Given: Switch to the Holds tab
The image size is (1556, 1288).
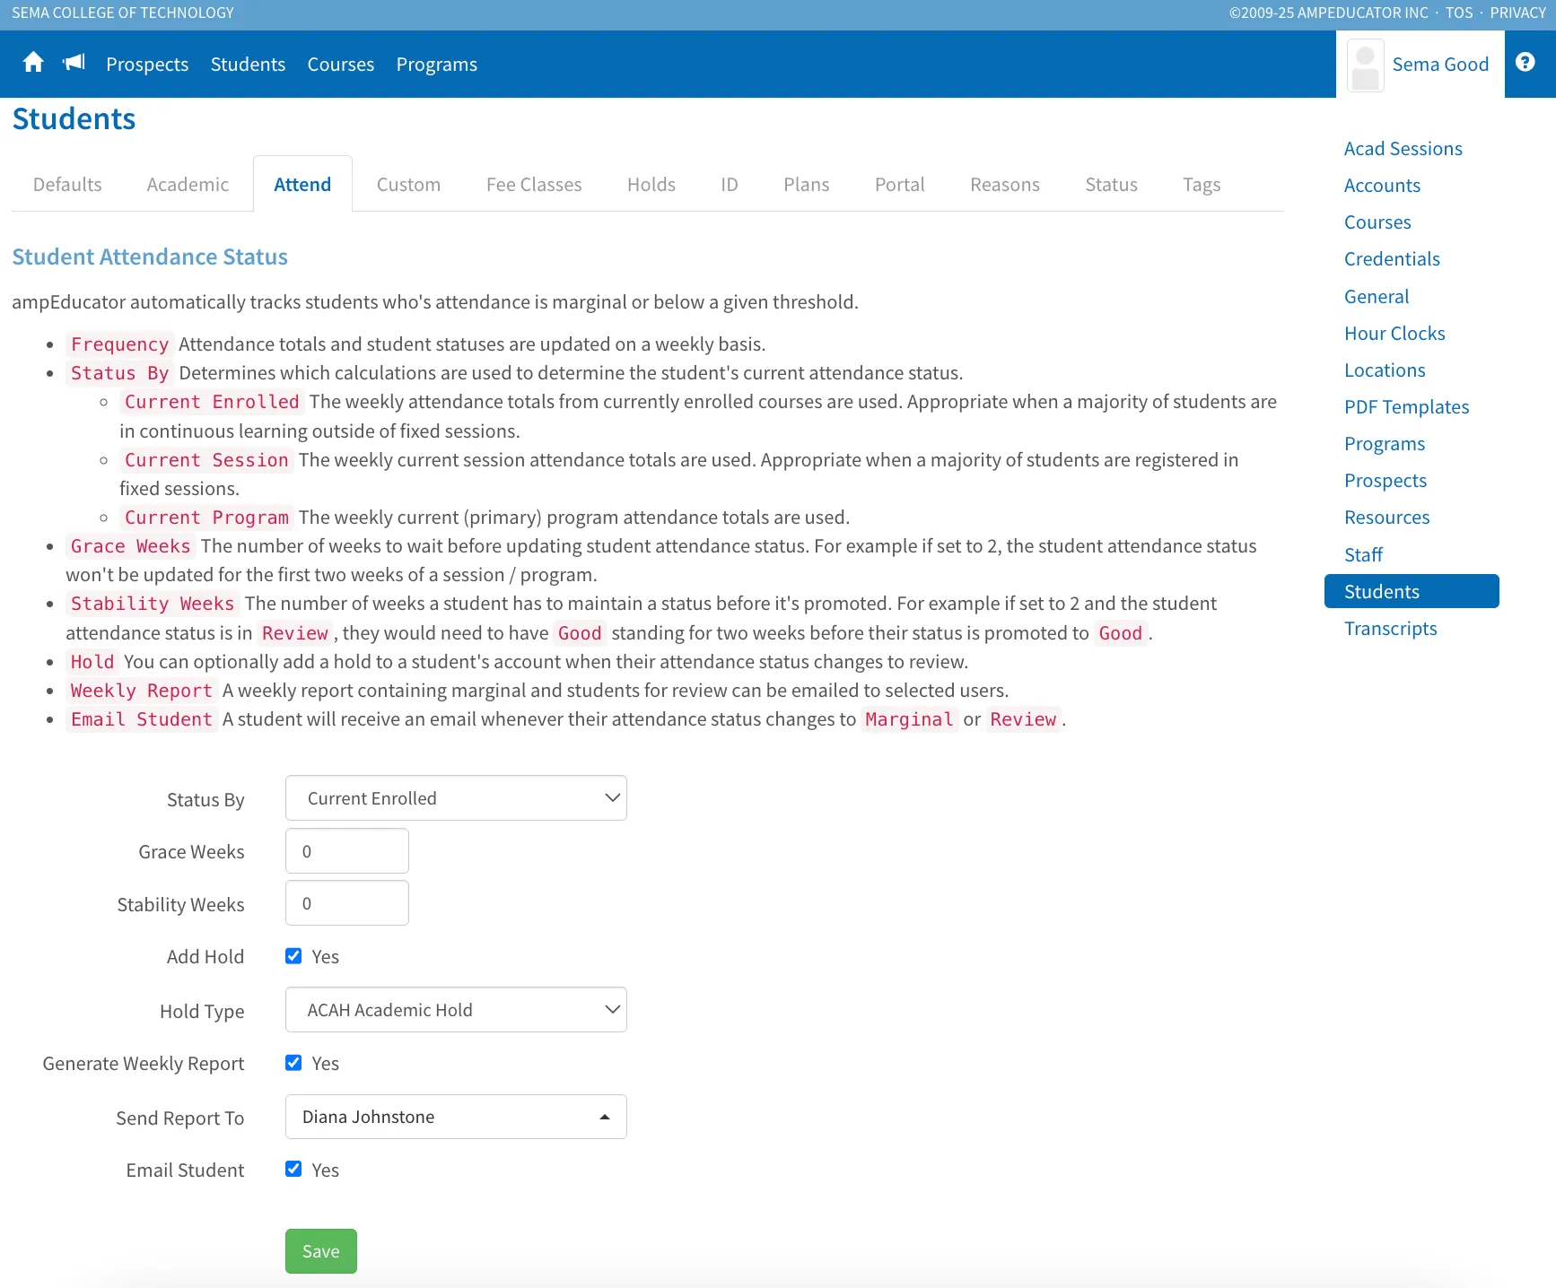Looking at the screenshot, I should pos(651,185).
